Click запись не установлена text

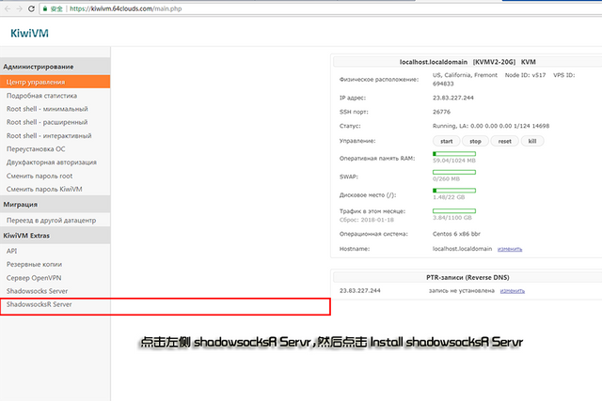(x=462, y=290)
